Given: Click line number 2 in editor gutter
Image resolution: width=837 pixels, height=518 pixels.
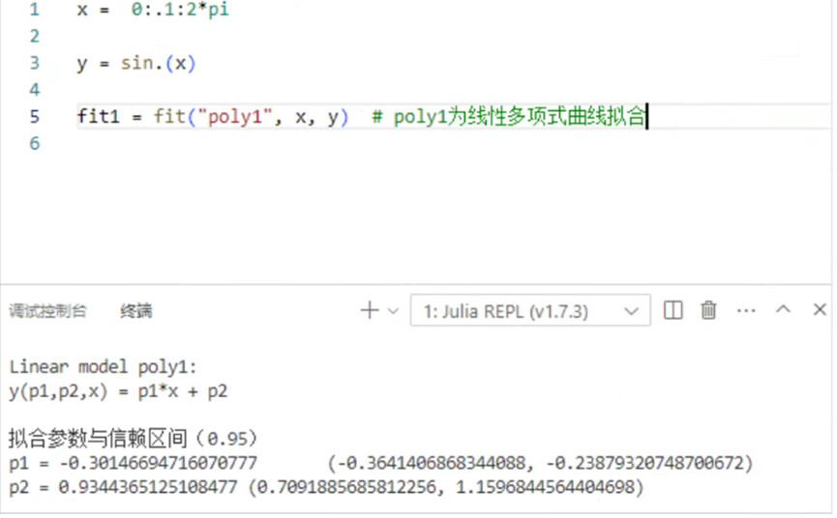Looking at the screenshot, I should click(35, 36).
